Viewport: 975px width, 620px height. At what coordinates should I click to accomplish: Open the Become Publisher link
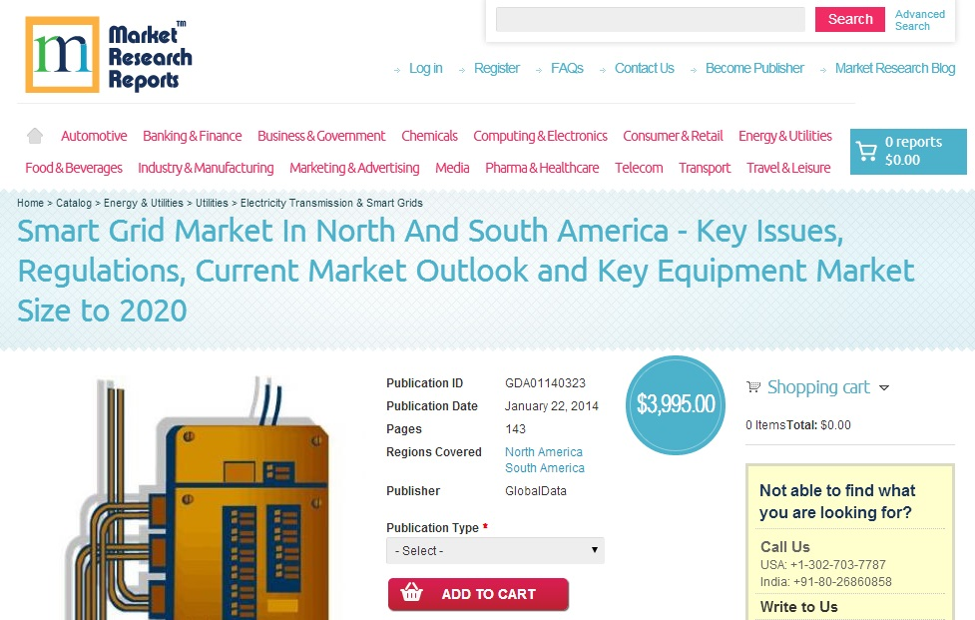tap(754, 69)
